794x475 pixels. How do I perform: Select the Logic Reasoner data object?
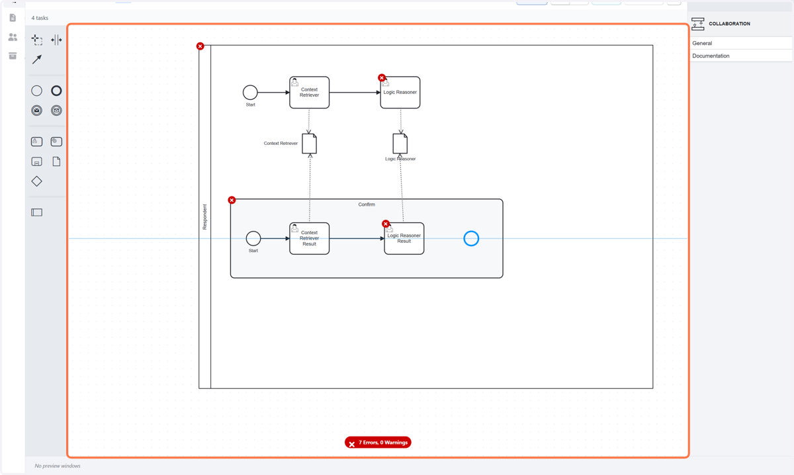(400, 144)
